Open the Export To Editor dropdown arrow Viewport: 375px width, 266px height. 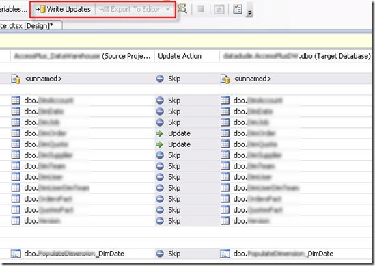(168, 10)
